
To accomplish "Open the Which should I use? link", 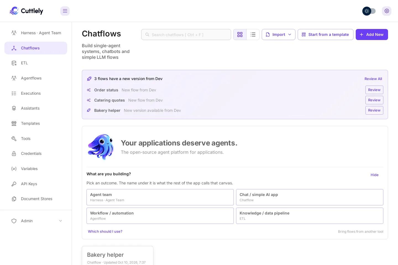I will click(x=105, y=232).
